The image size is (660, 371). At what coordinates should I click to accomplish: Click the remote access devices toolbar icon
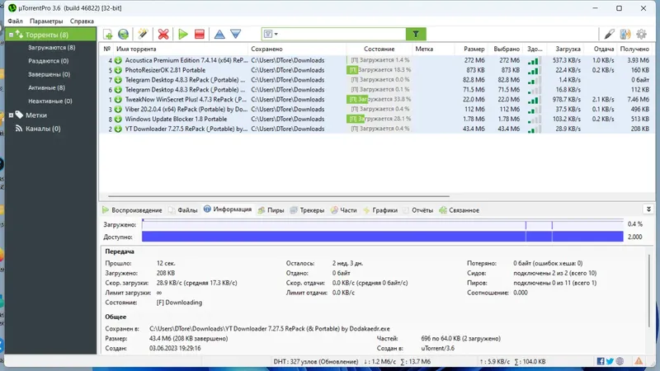[x=625, y=34]
